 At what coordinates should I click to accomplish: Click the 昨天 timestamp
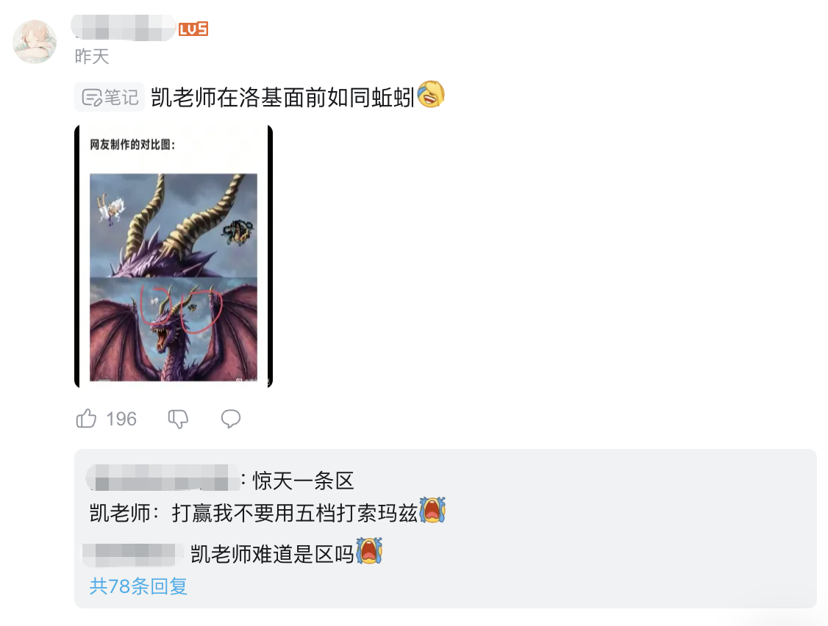92,57
